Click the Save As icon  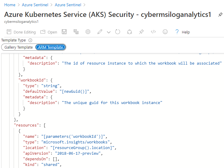(76, 32)
